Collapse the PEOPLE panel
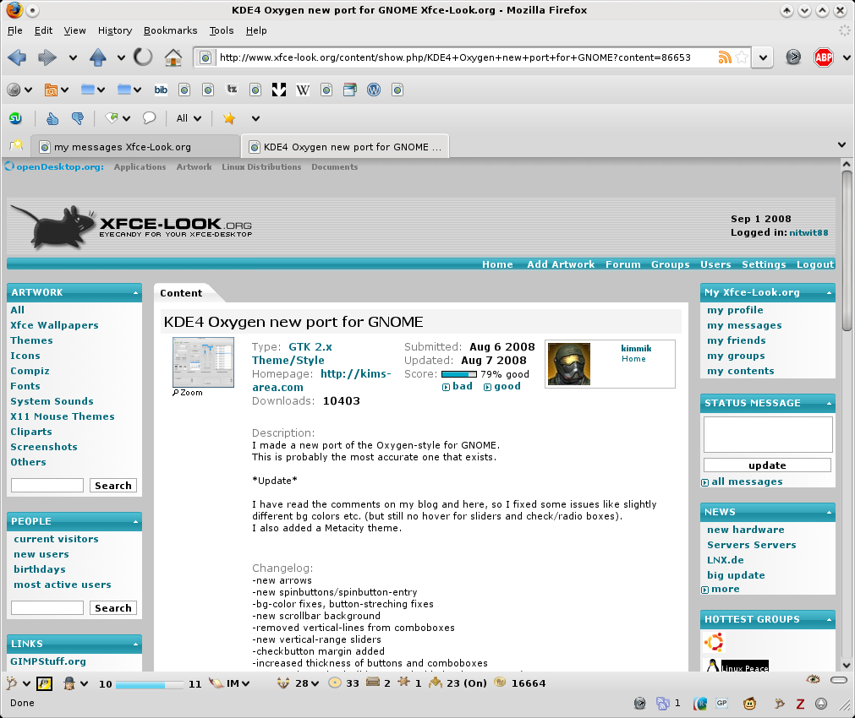 coord(135,522)
